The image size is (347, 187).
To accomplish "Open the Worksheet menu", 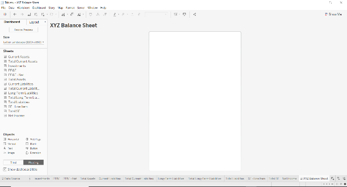I will tap(23, 8).
